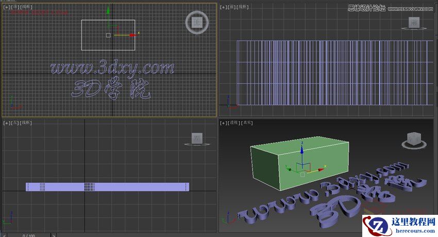The image size is (438, 237).
Task: Click the ViewCube in Perspective viewport
Action: tap(414, 138)
